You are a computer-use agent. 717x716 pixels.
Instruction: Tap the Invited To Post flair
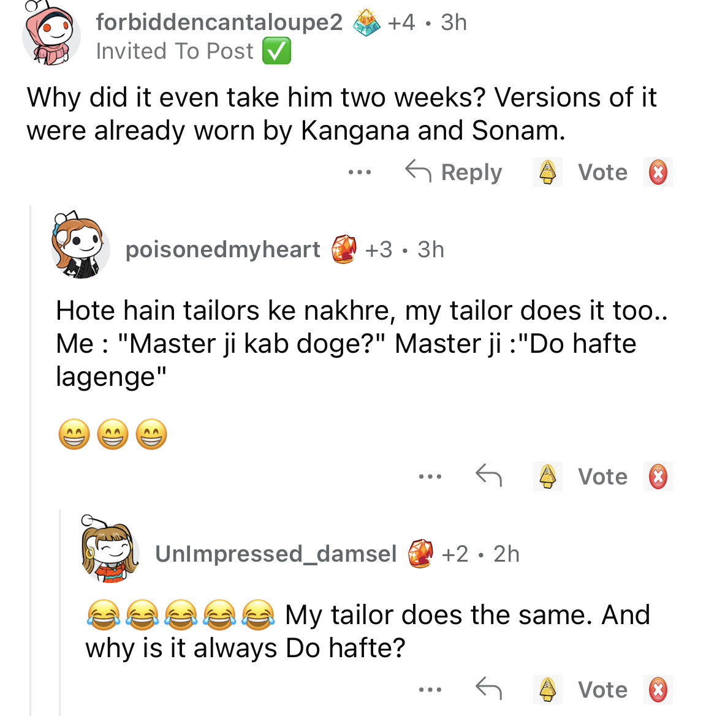coord(192,51)
